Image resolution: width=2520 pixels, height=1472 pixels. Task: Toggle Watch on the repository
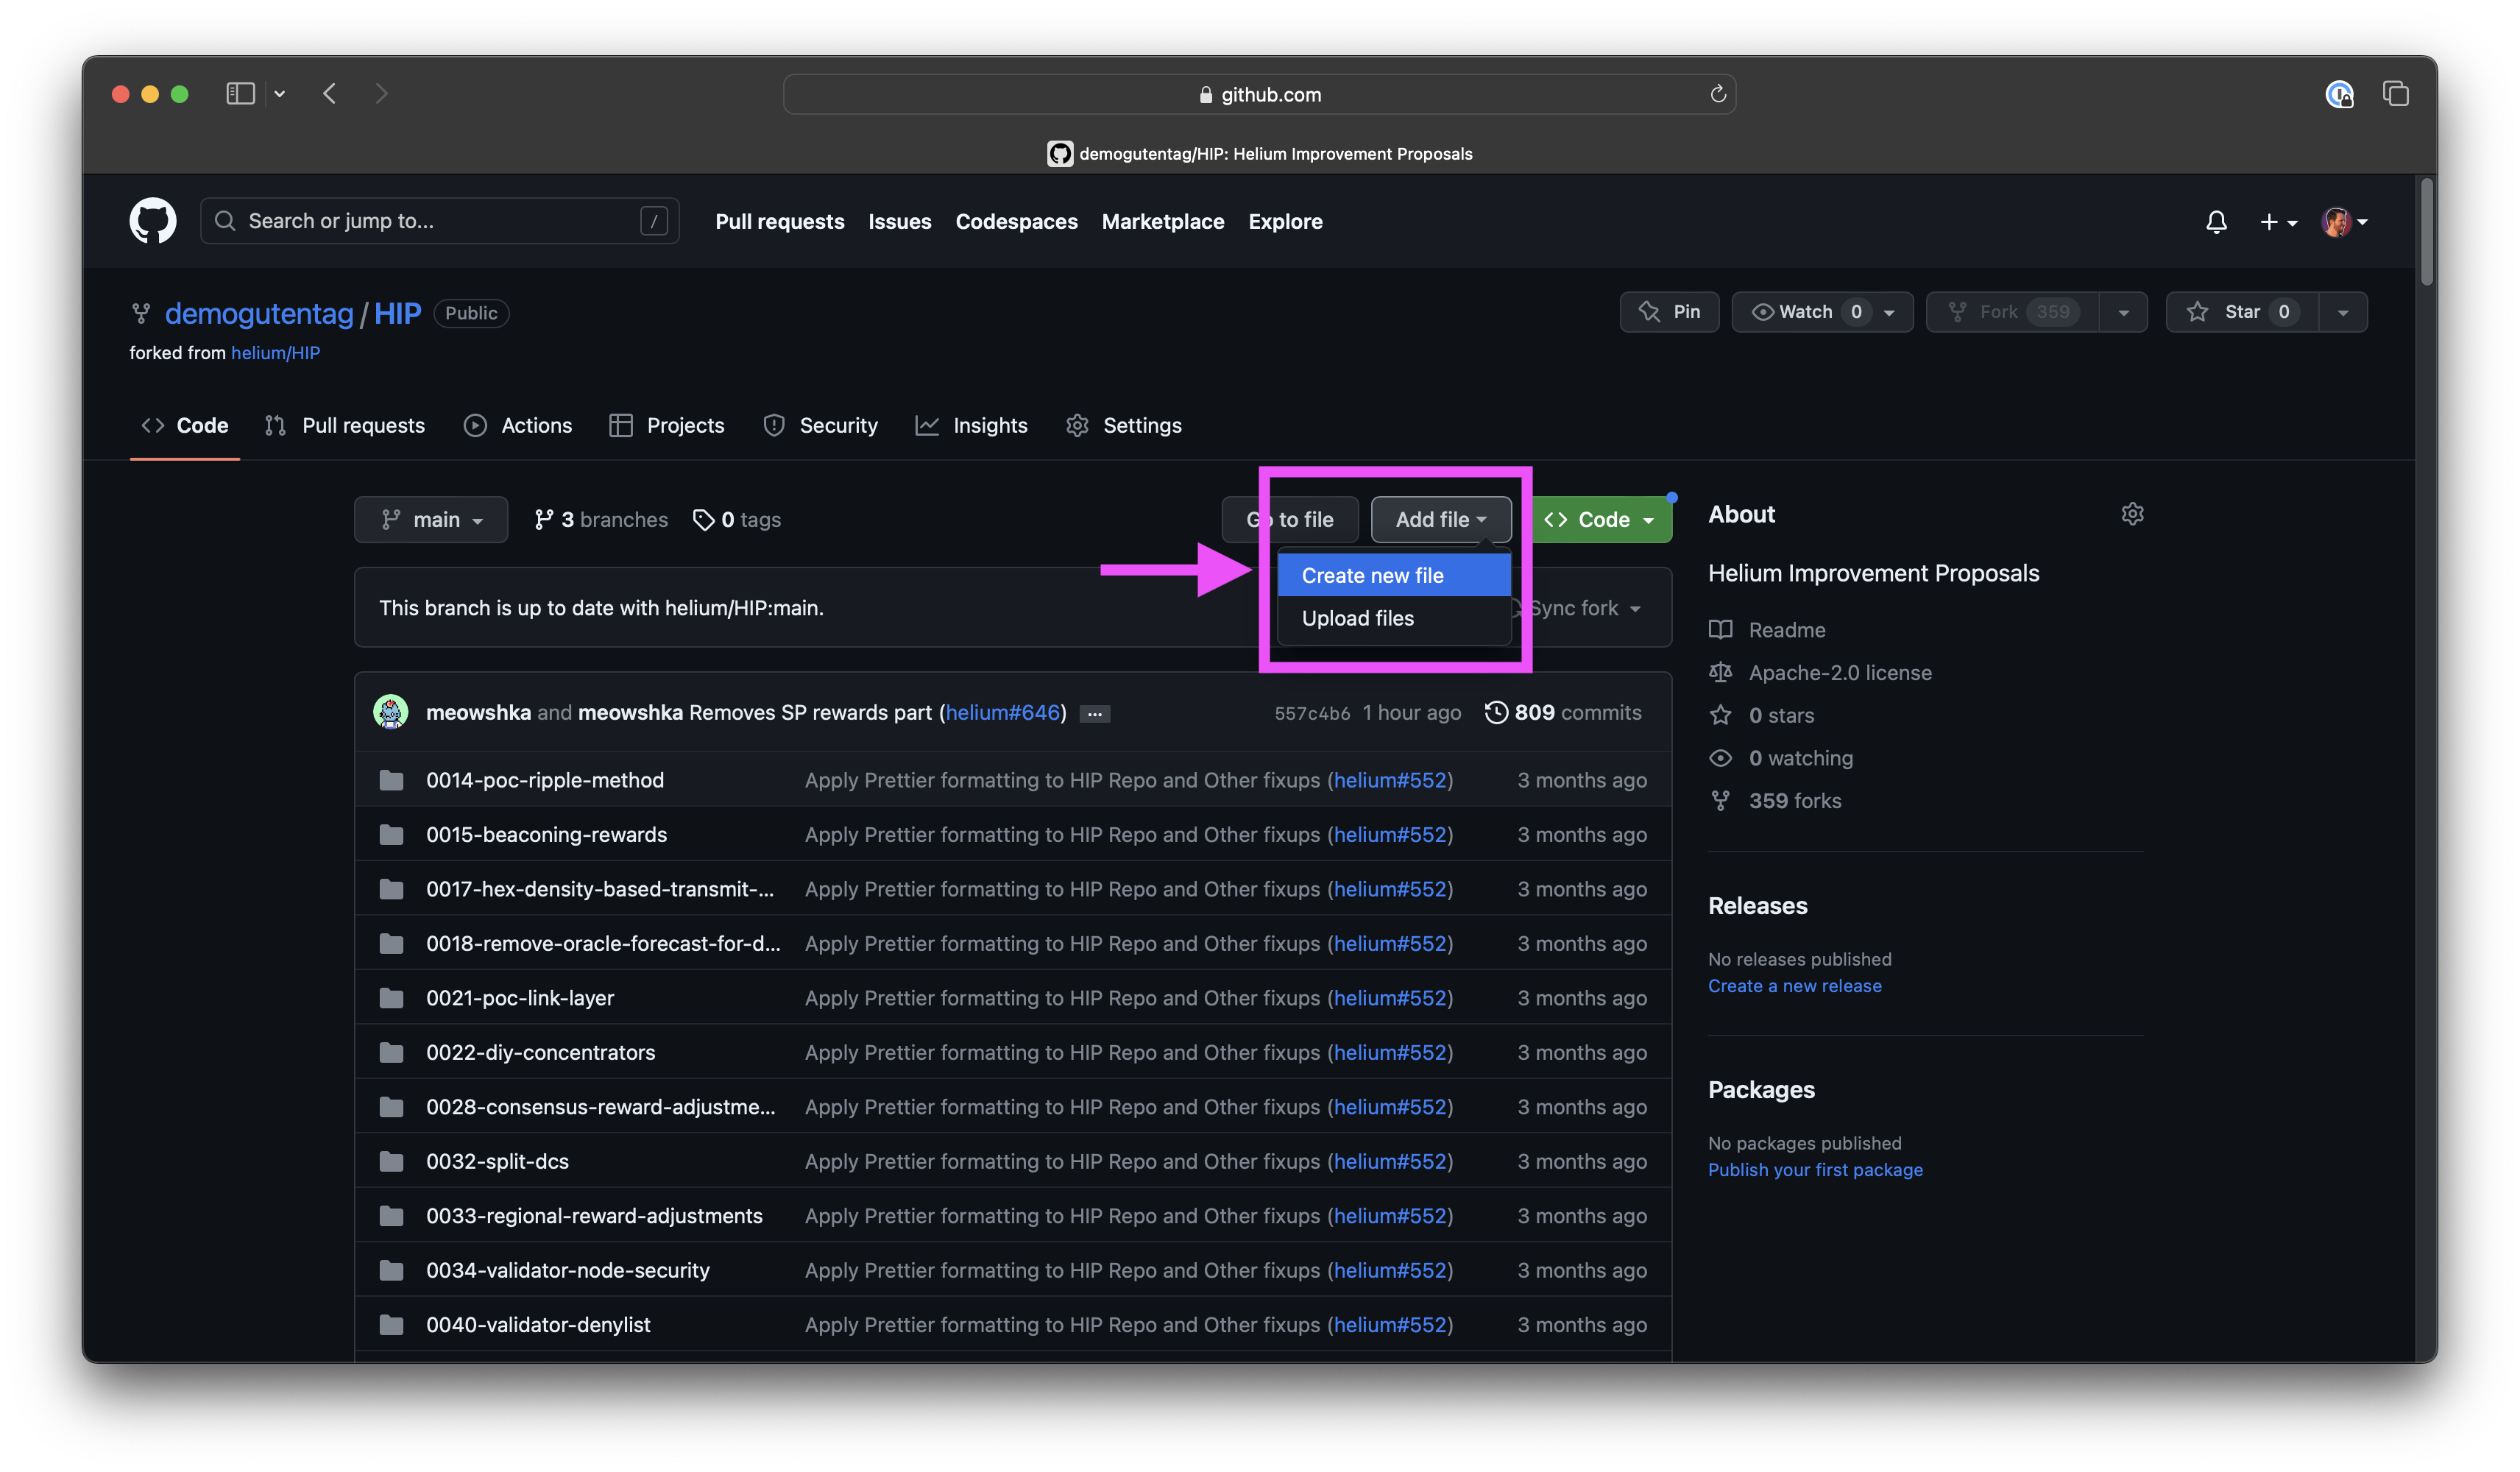[x=1805, y=312]
